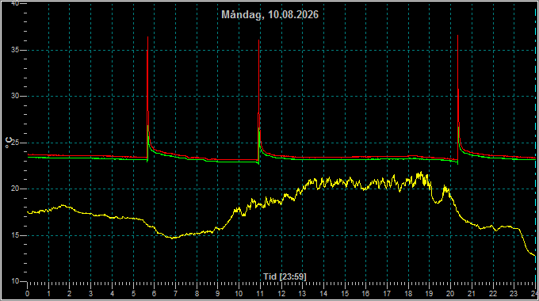
Task: Click the 15 degree axis label
Action: coord(15,235)
